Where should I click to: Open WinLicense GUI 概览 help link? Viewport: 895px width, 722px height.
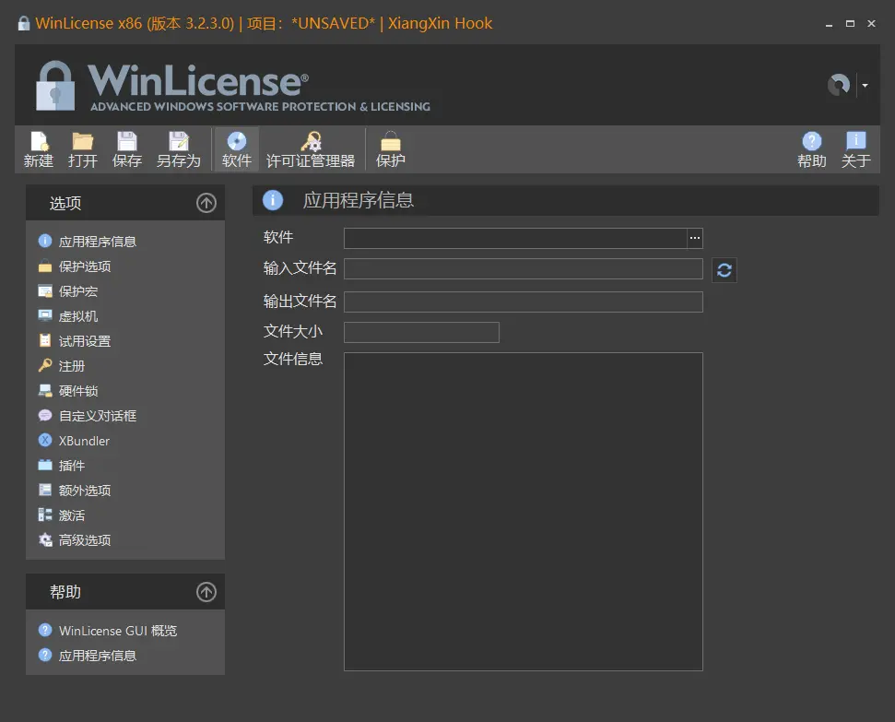(108, 631)
